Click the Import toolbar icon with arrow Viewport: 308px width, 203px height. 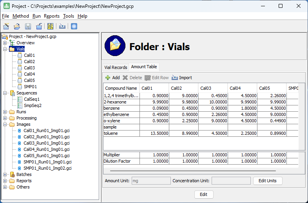click(62, 27)
